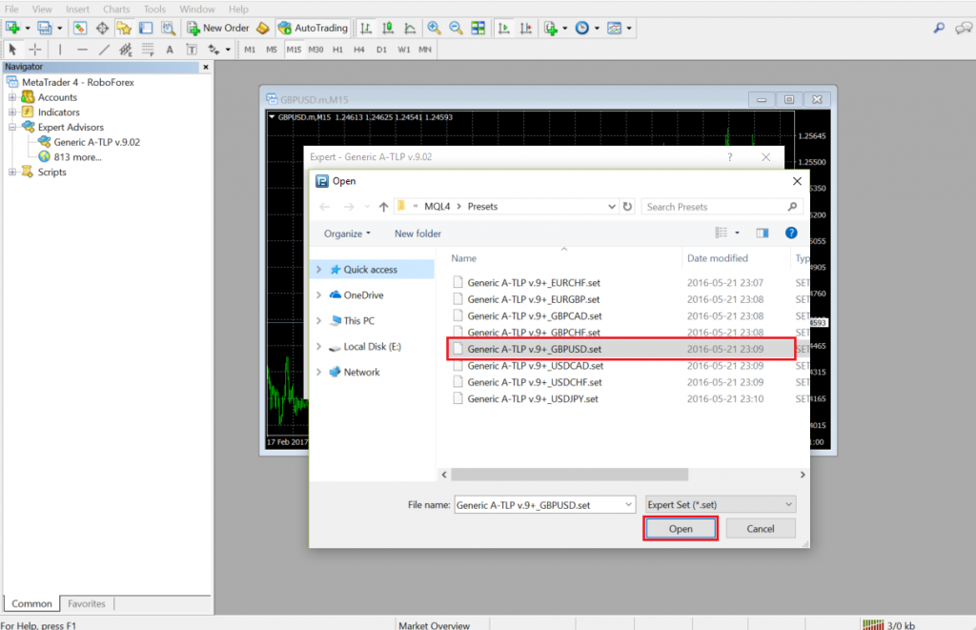Viewport: 976px width, 630px height.
Task: Click the search magnifier at toolbar right
Action: (939, 28)
